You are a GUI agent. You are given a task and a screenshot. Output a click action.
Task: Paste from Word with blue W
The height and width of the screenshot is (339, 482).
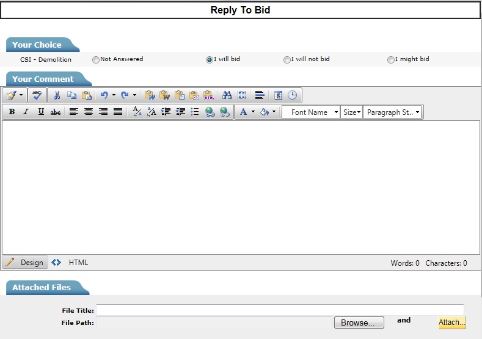click(150, 95)
